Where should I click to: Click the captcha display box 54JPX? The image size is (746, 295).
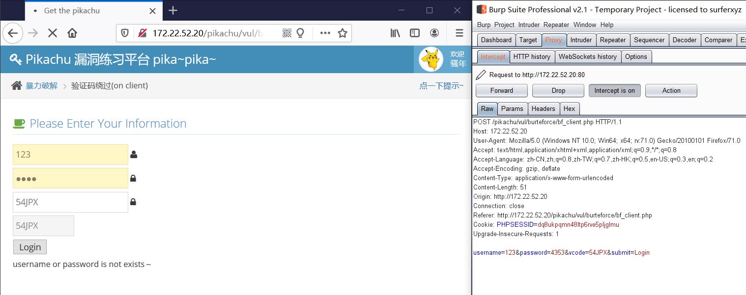tap(43, 226)
